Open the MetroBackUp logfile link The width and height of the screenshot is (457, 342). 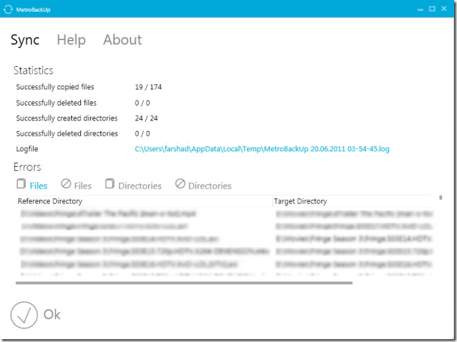(262, 149)
